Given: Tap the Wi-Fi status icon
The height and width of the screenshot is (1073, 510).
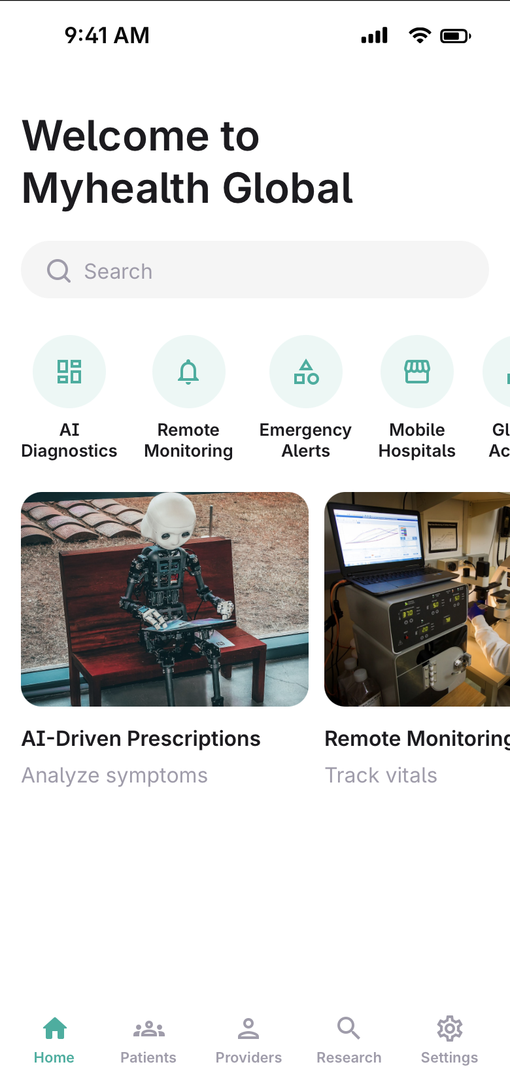Looking at the screenshot, I should click(420, 35).
